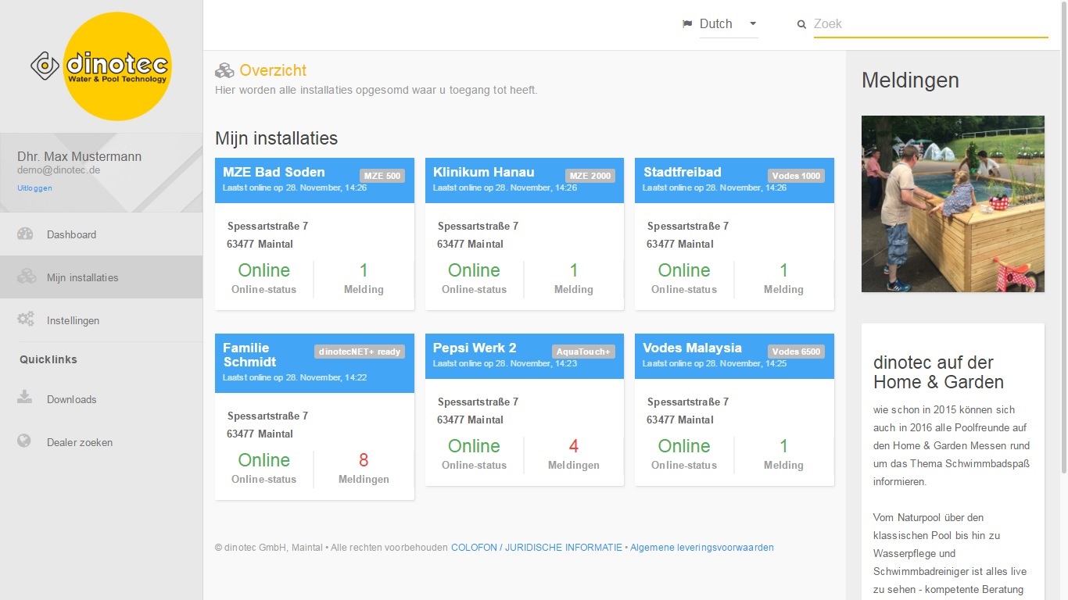Click the Uitloggen link
Viewport: 1068px width, 600px height.
click(x=34, y=188)
